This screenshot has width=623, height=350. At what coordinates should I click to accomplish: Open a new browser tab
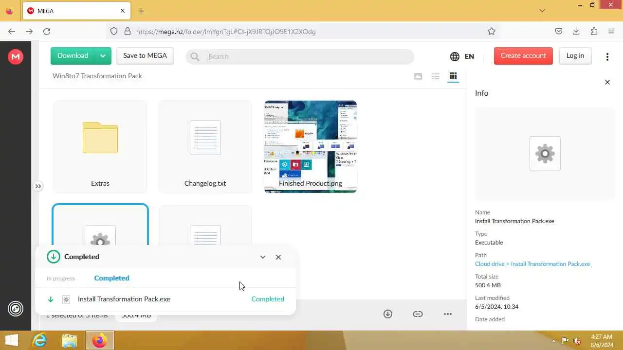[x=141, y=11]
